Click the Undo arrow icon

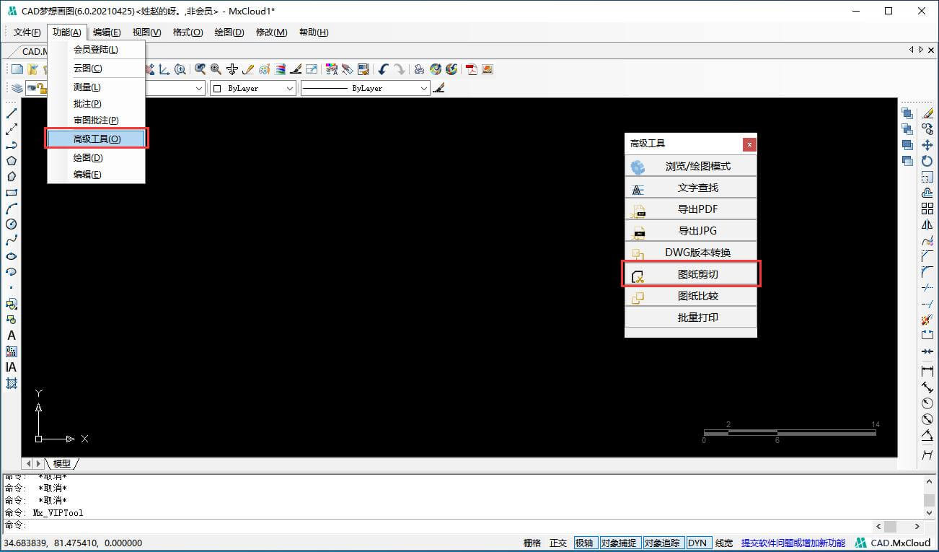click(x=383, y=69)
